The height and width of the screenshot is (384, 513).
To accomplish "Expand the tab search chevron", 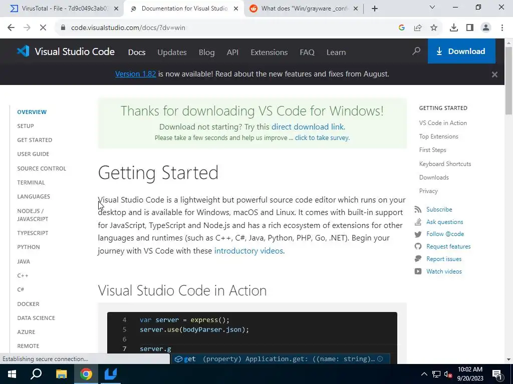I will coord(432,7).
